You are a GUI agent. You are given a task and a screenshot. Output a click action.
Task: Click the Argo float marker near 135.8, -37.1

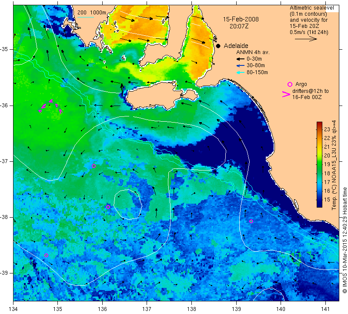tap(94, 166)
